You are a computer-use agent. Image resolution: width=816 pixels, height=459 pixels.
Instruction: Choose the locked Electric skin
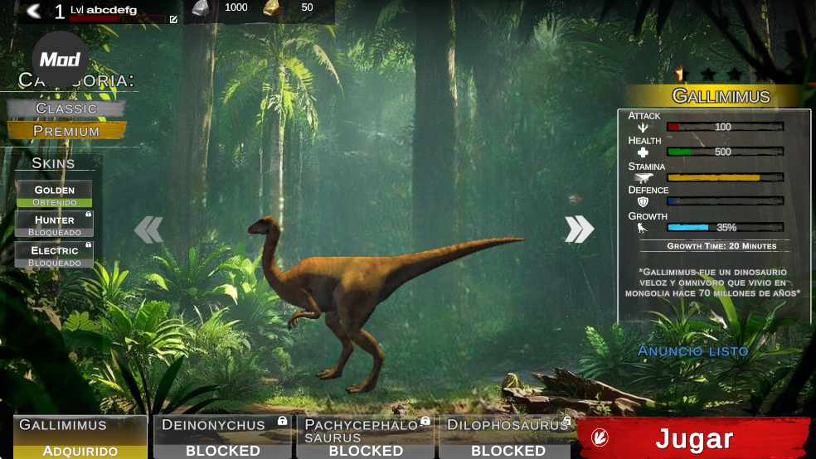[54, 255]
